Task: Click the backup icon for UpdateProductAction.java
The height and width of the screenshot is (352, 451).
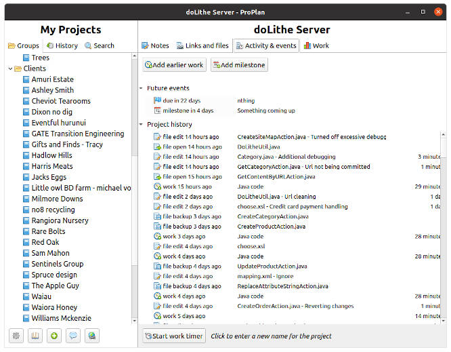Action: [157, 266]
